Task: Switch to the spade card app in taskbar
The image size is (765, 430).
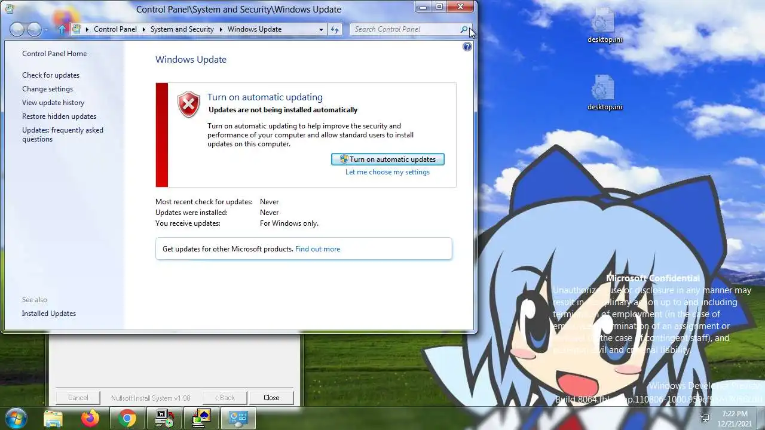Action: [x=201, y=418]
